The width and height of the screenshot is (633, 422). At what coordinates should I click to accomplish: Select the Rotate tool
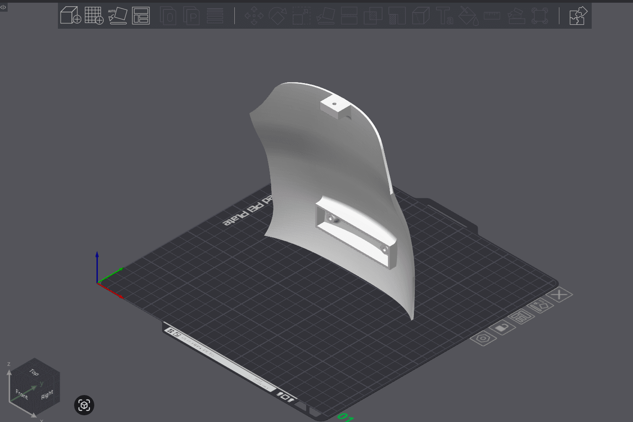pyautogui.click(x=278, y=16)
